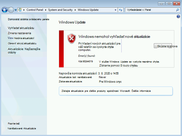The width and height of the screenshot is (182, 136).
Task: Click Obnoviť skrytú aktualizáciu
Action: pyautogui.click(x=22, y=43)
